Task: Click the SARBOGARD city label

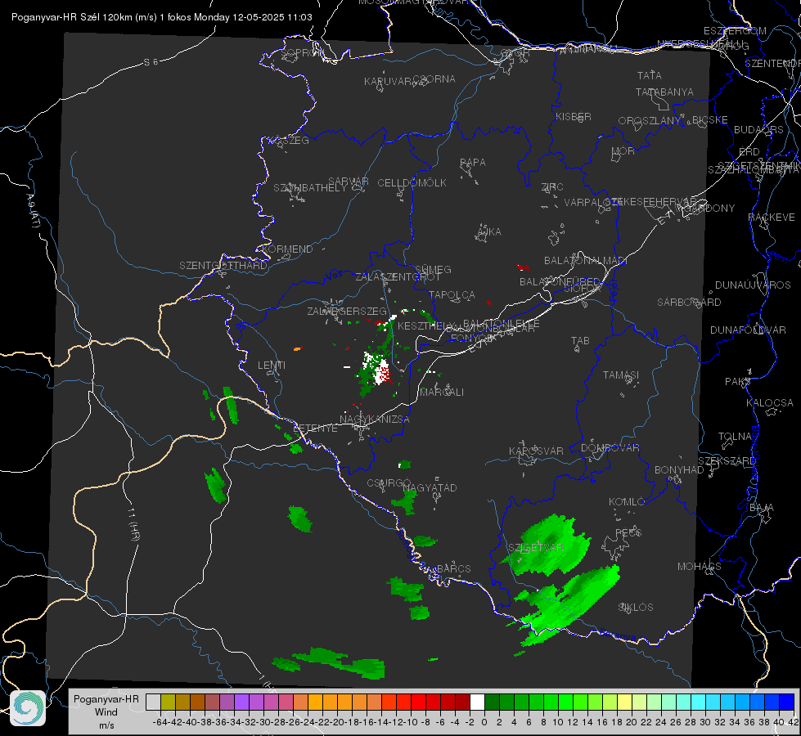Action: (689, 303)
